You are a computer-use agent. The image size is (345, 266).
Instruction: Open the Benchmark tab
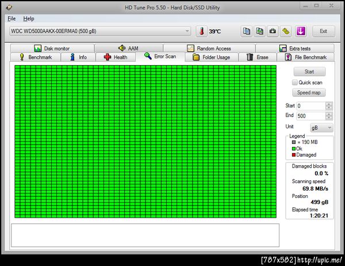coord(36,58)
